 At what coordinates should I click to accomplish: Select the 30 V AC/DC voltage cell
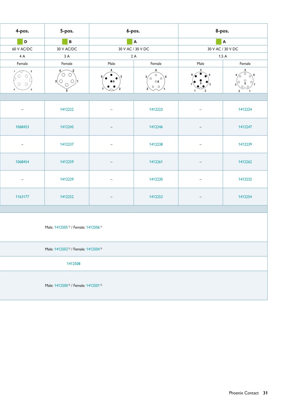pos(67,49)
